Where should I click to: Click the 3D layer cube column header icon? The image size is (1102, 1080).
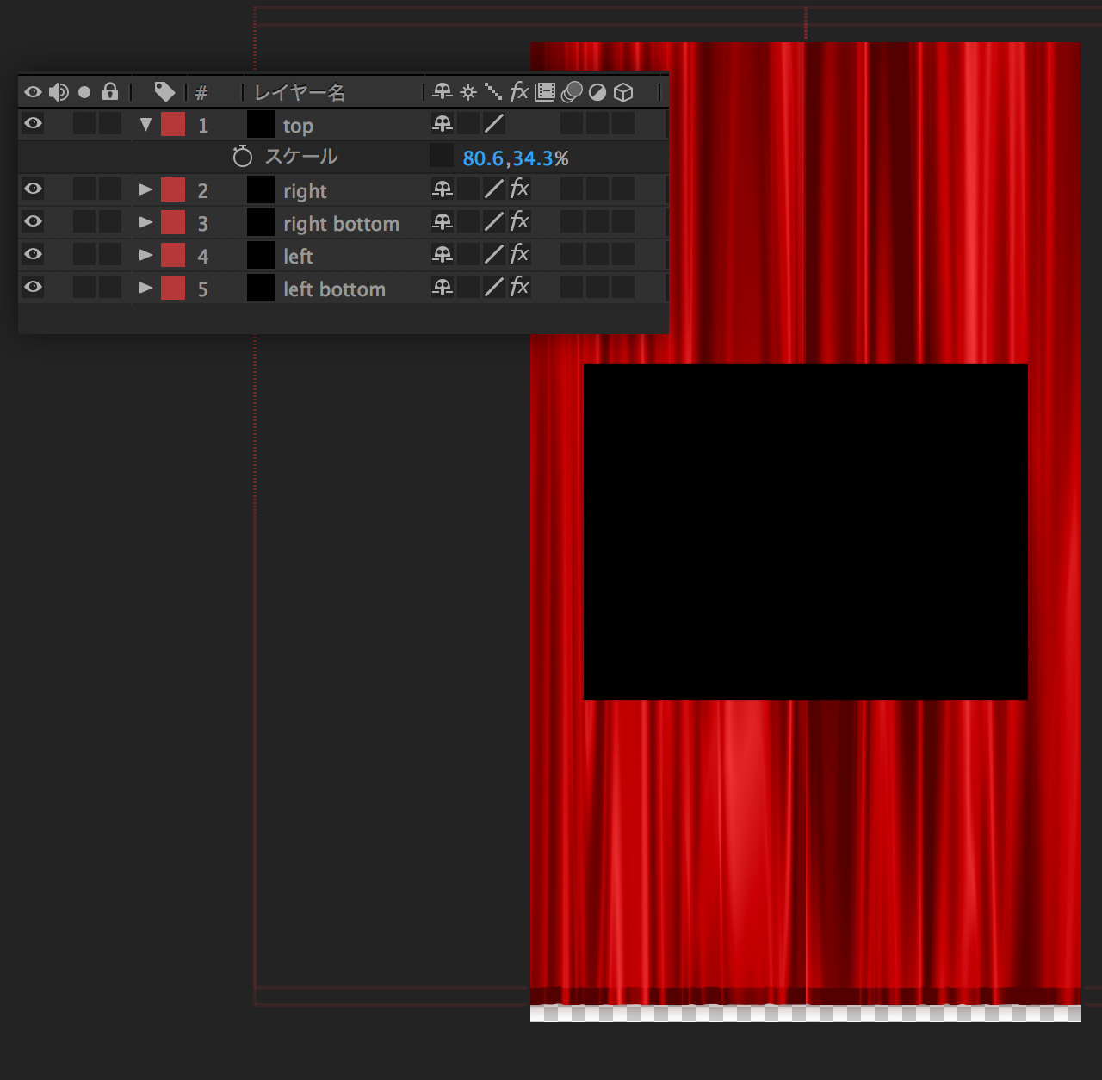click(x=623, y=92)
